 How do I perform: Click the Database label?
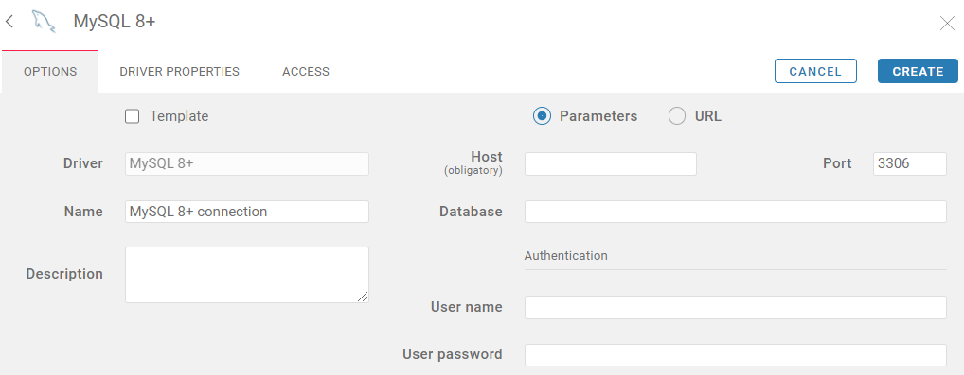click(x=471, y=212)
